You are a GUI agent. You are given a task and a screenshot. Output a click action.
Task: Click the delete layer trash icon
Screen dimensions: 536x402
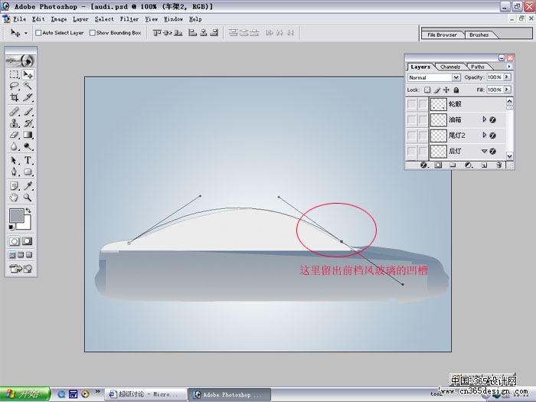click(499, 165)
